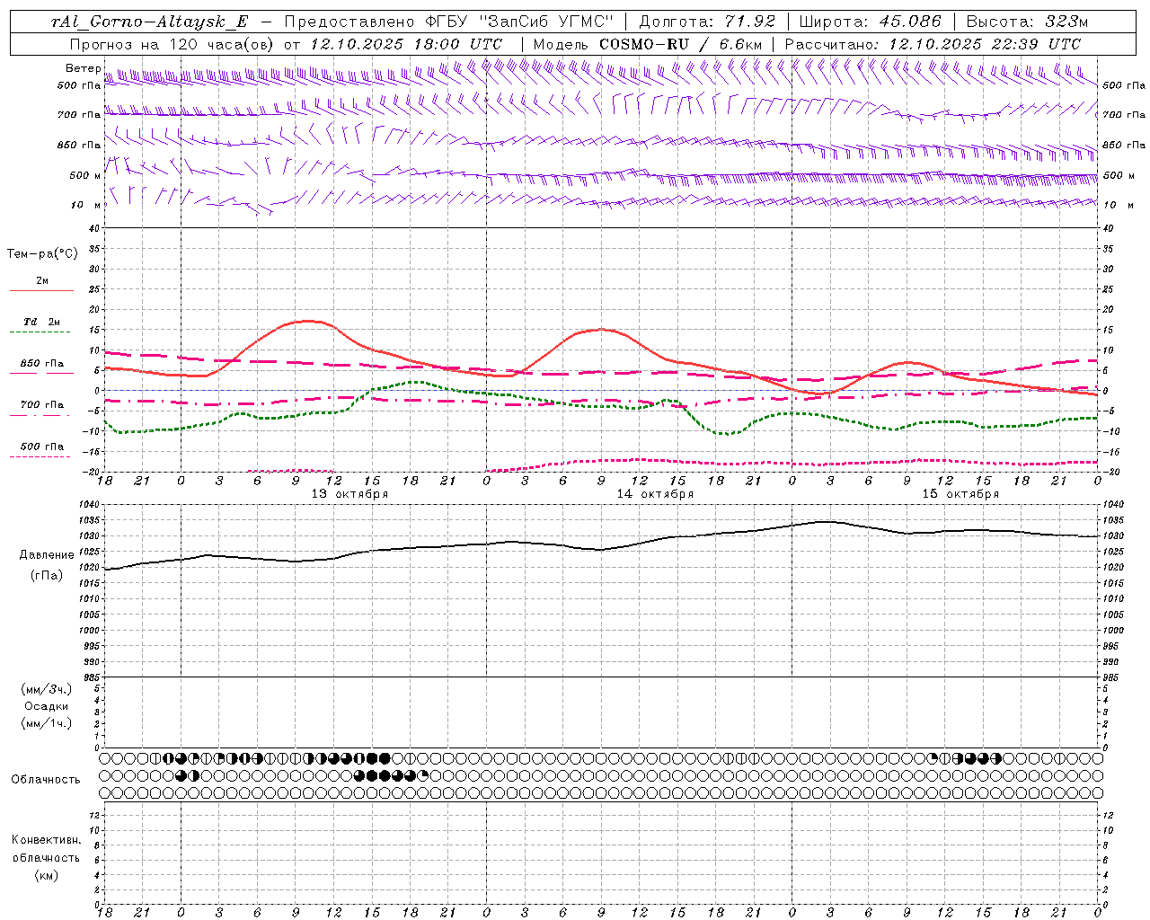The width and height of the screenshot is (1150, 920).
Task: Click the (км) unit label
Action: point(46,875)
